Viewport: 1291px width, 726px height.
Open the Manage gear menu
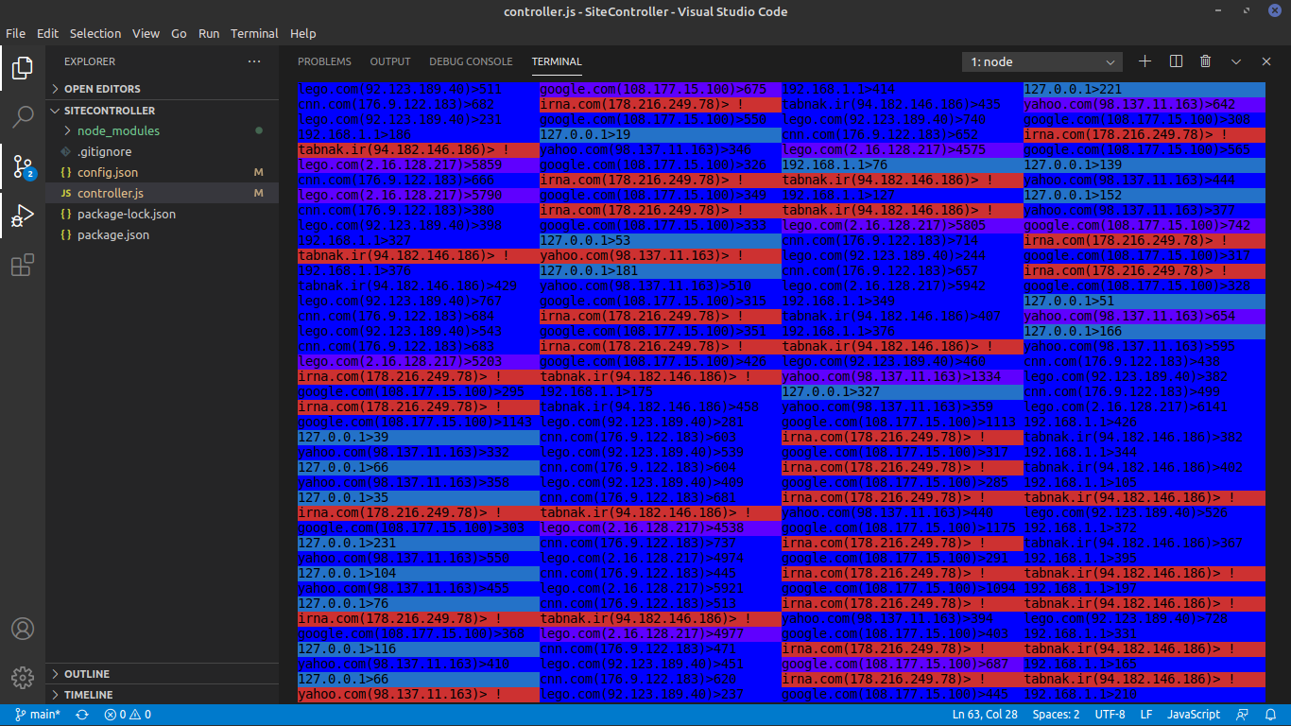point(23,677)
